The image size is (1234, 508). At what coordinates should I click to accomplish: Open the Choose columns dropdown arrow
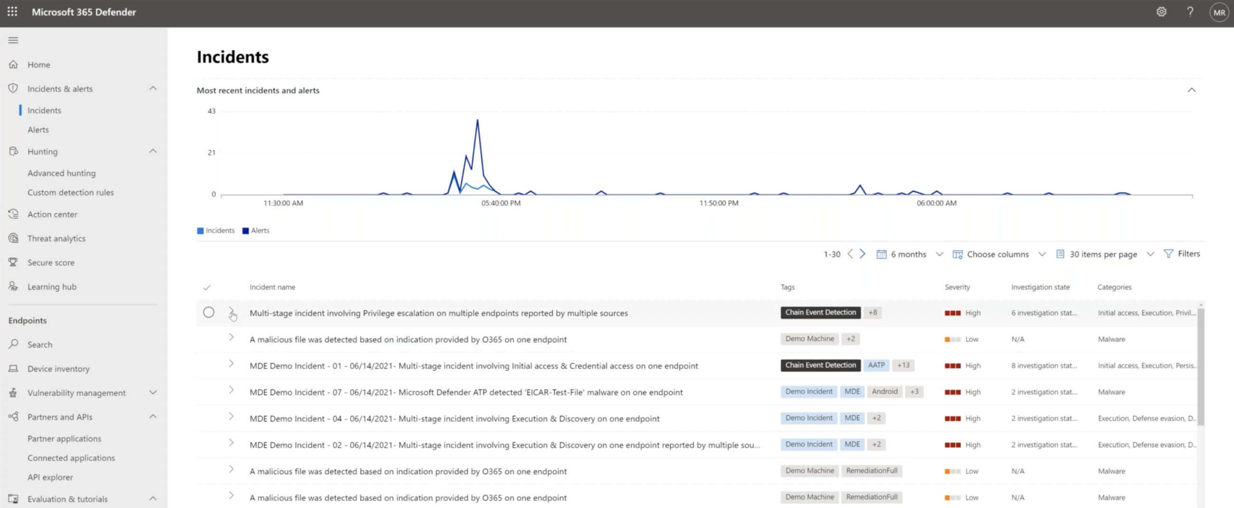click(x=1042, y=254)
